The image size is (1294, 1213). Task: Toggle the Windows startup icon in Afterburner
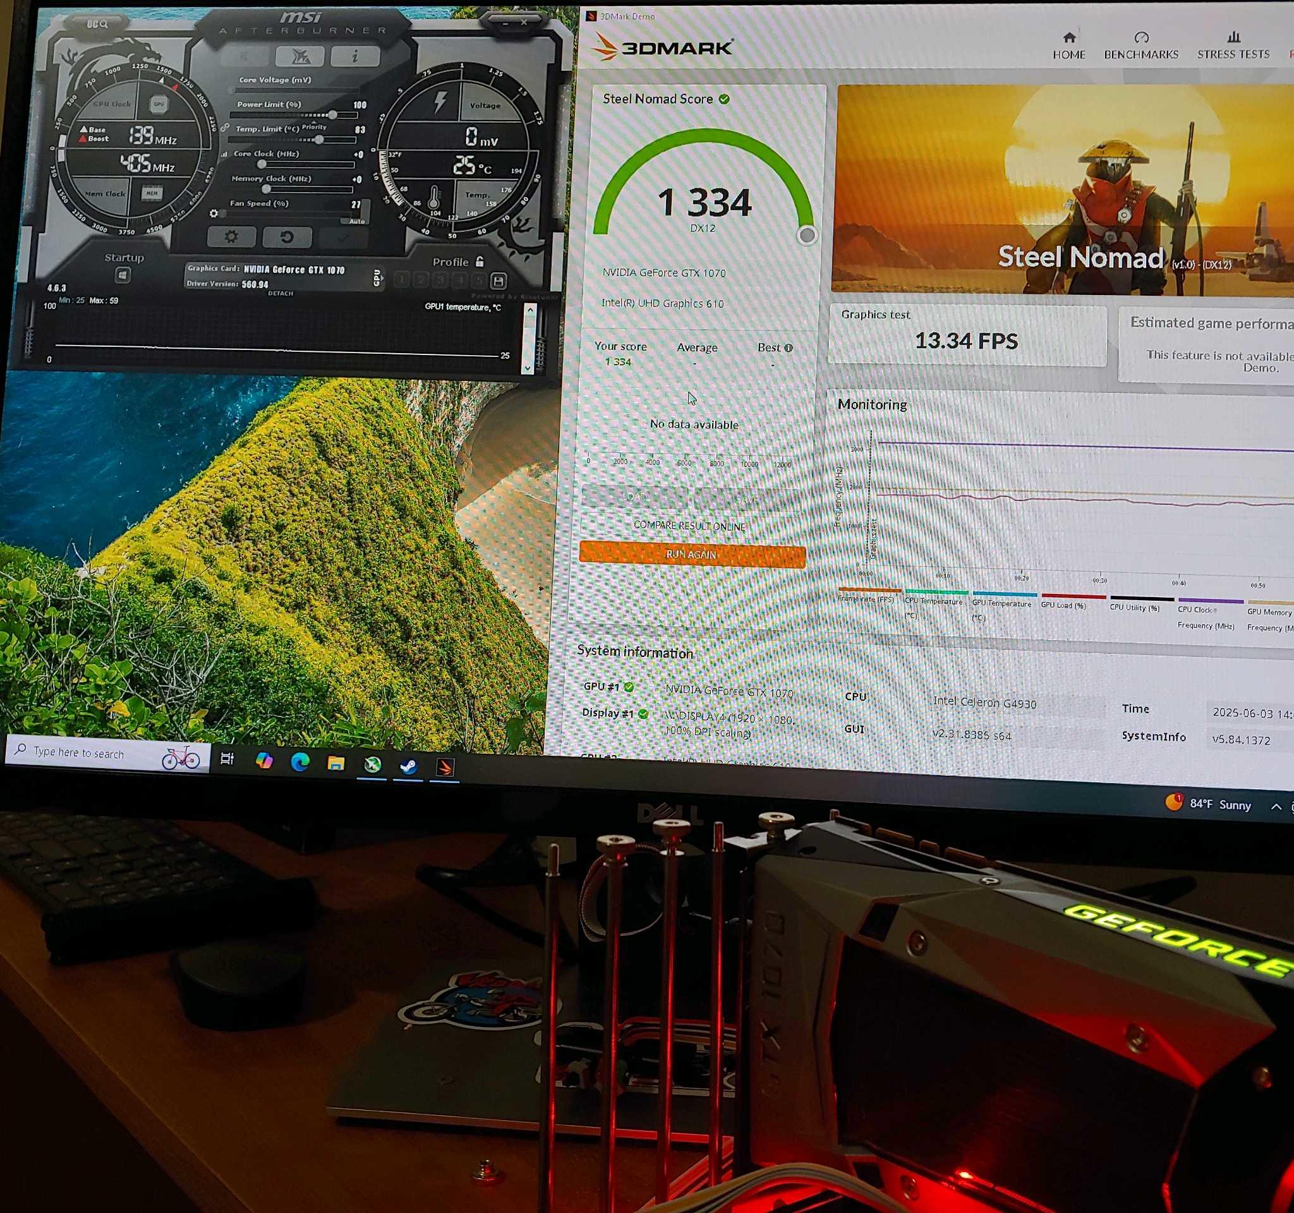123,275
